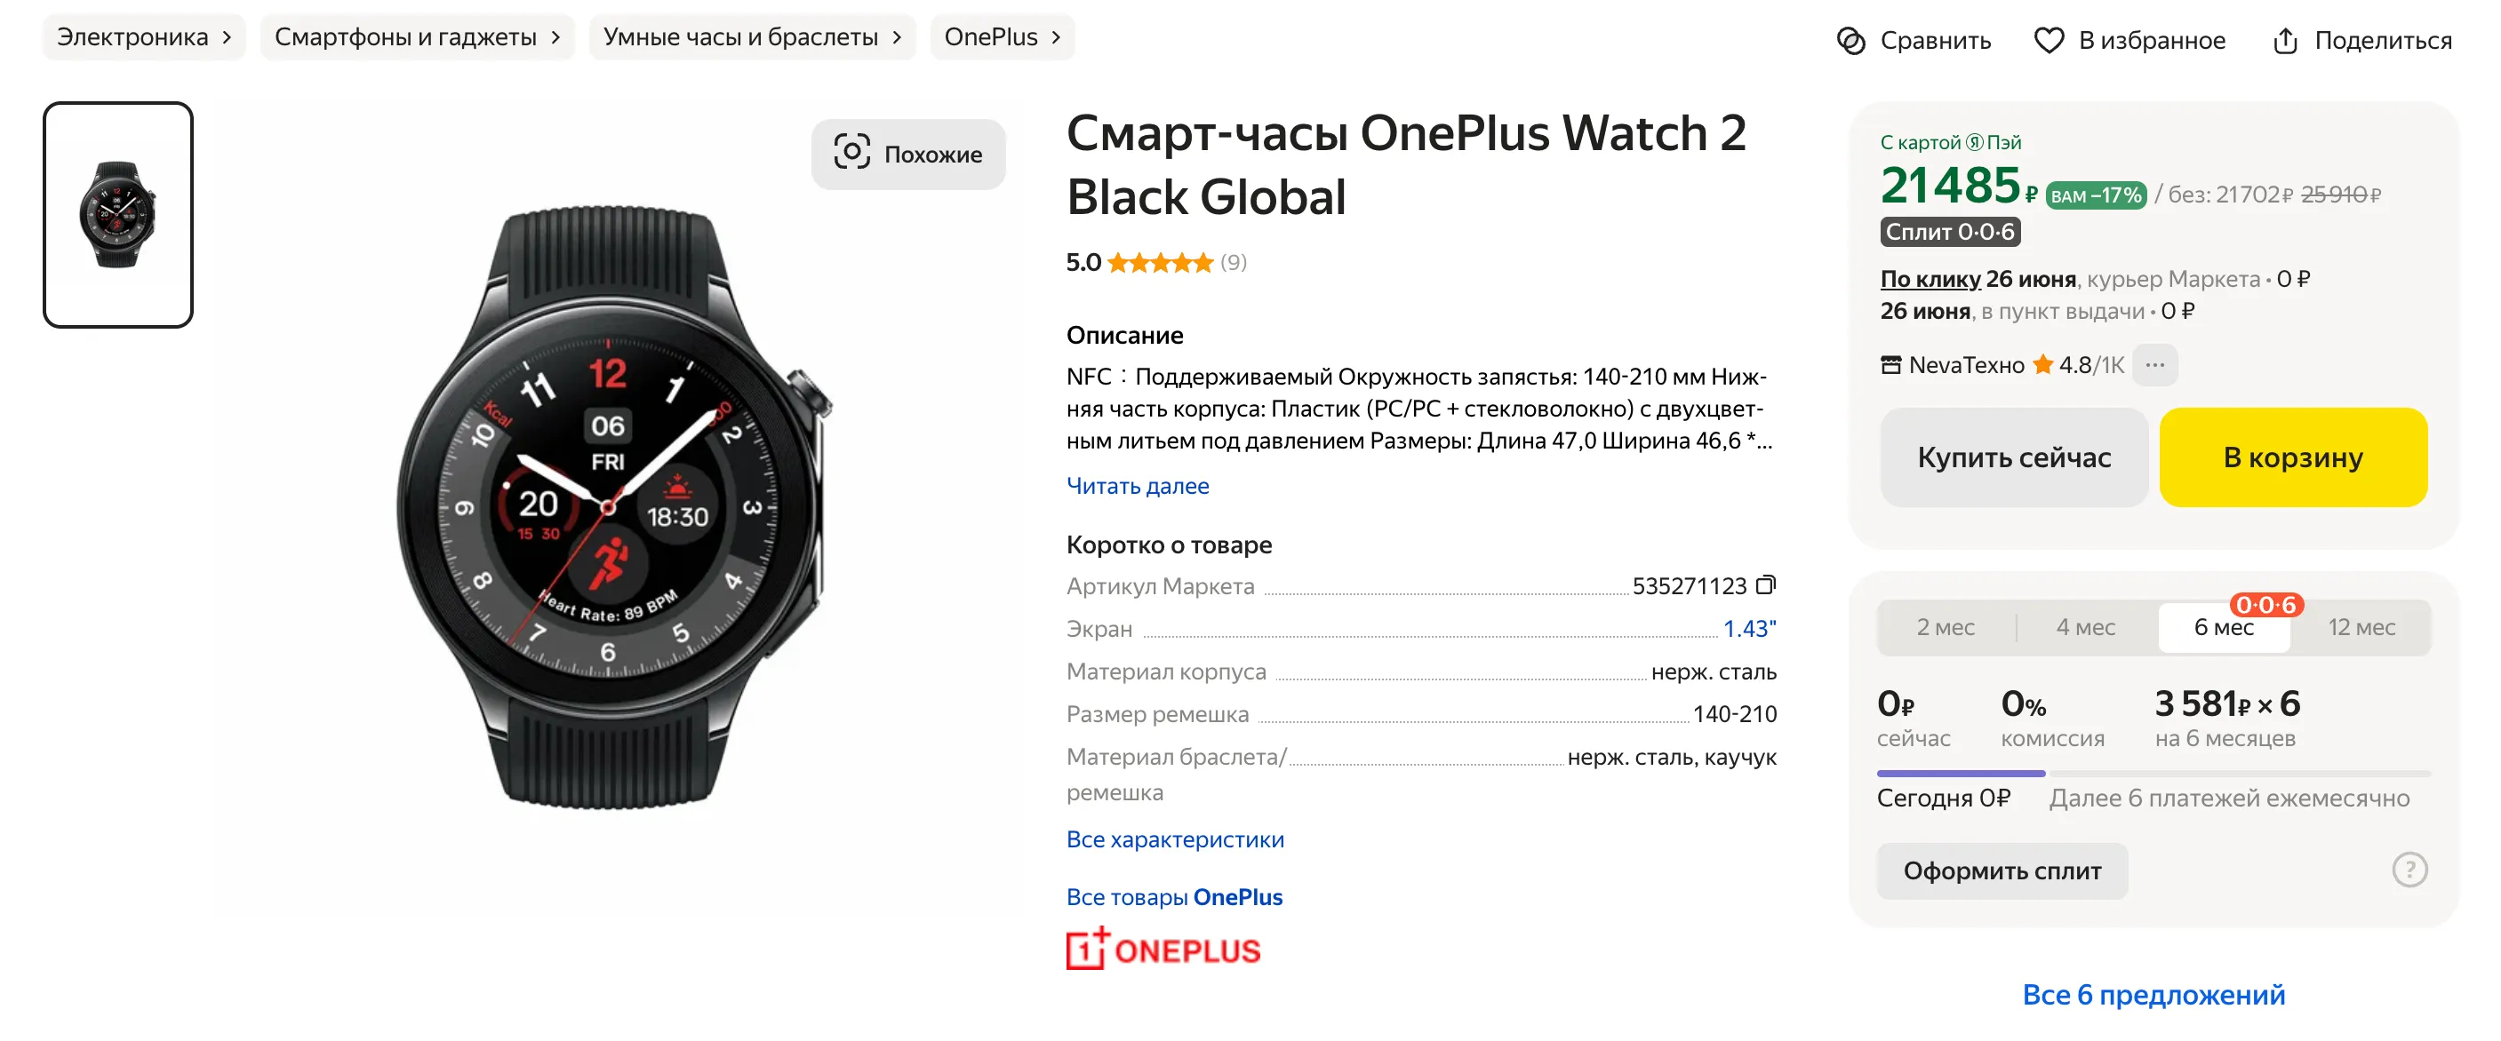Click the OnePlus brand logo
The height and width of the screenshot is (1041, 2501).
[x=1163, y=949]
